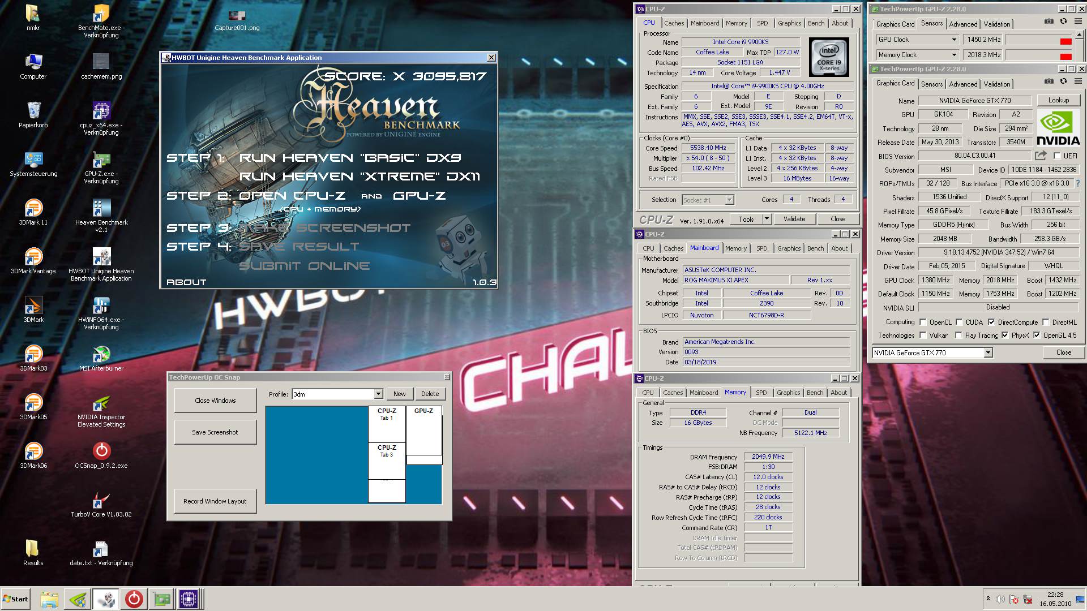Open hamburger menu in GPU-Z Sensors window
This screenshot has height=611, width=1087.
point(1077,21)
